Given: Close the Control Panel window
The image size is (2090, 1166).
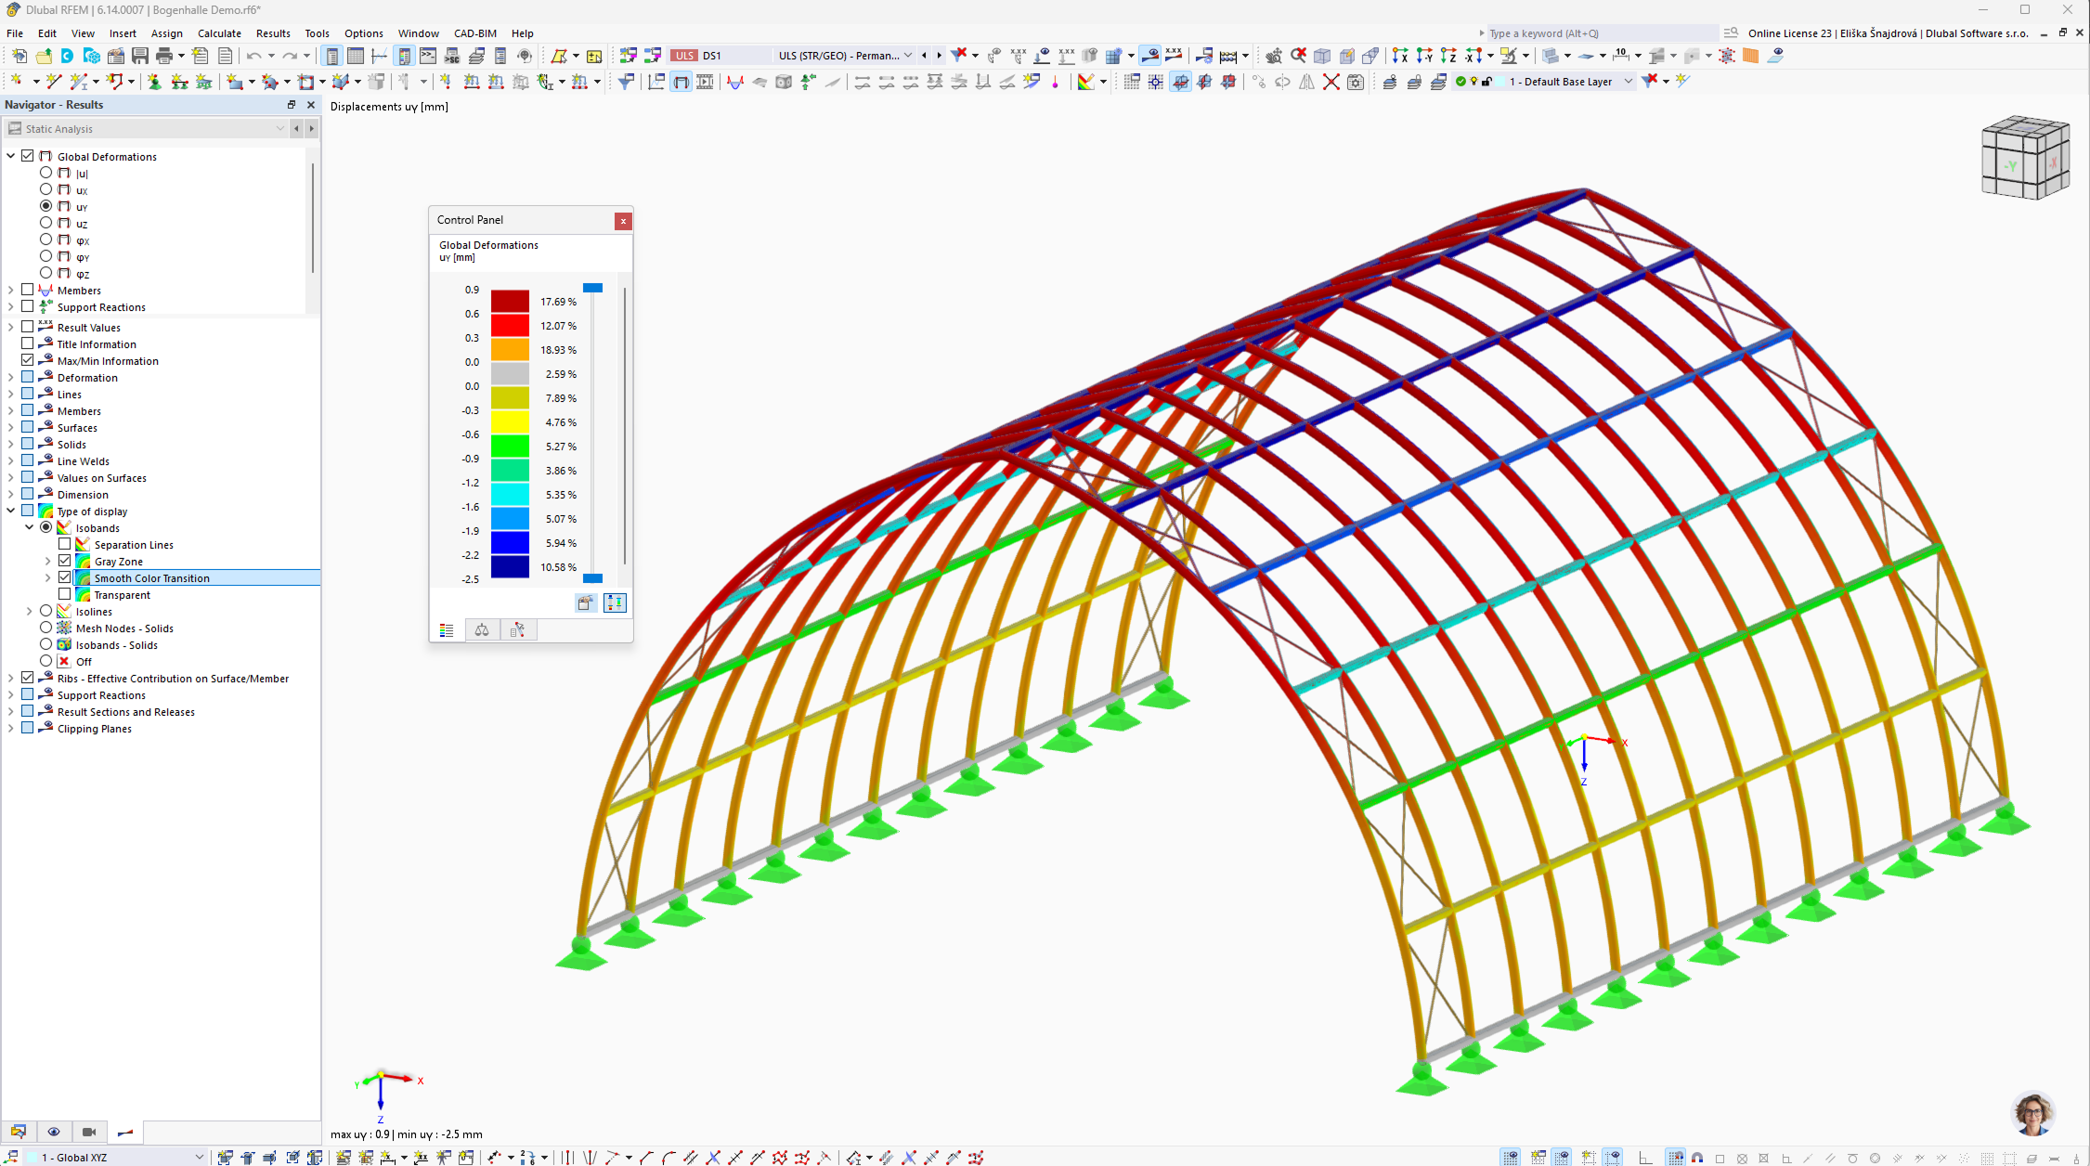Looking at the screenshot, I should [x=623, y=221].
